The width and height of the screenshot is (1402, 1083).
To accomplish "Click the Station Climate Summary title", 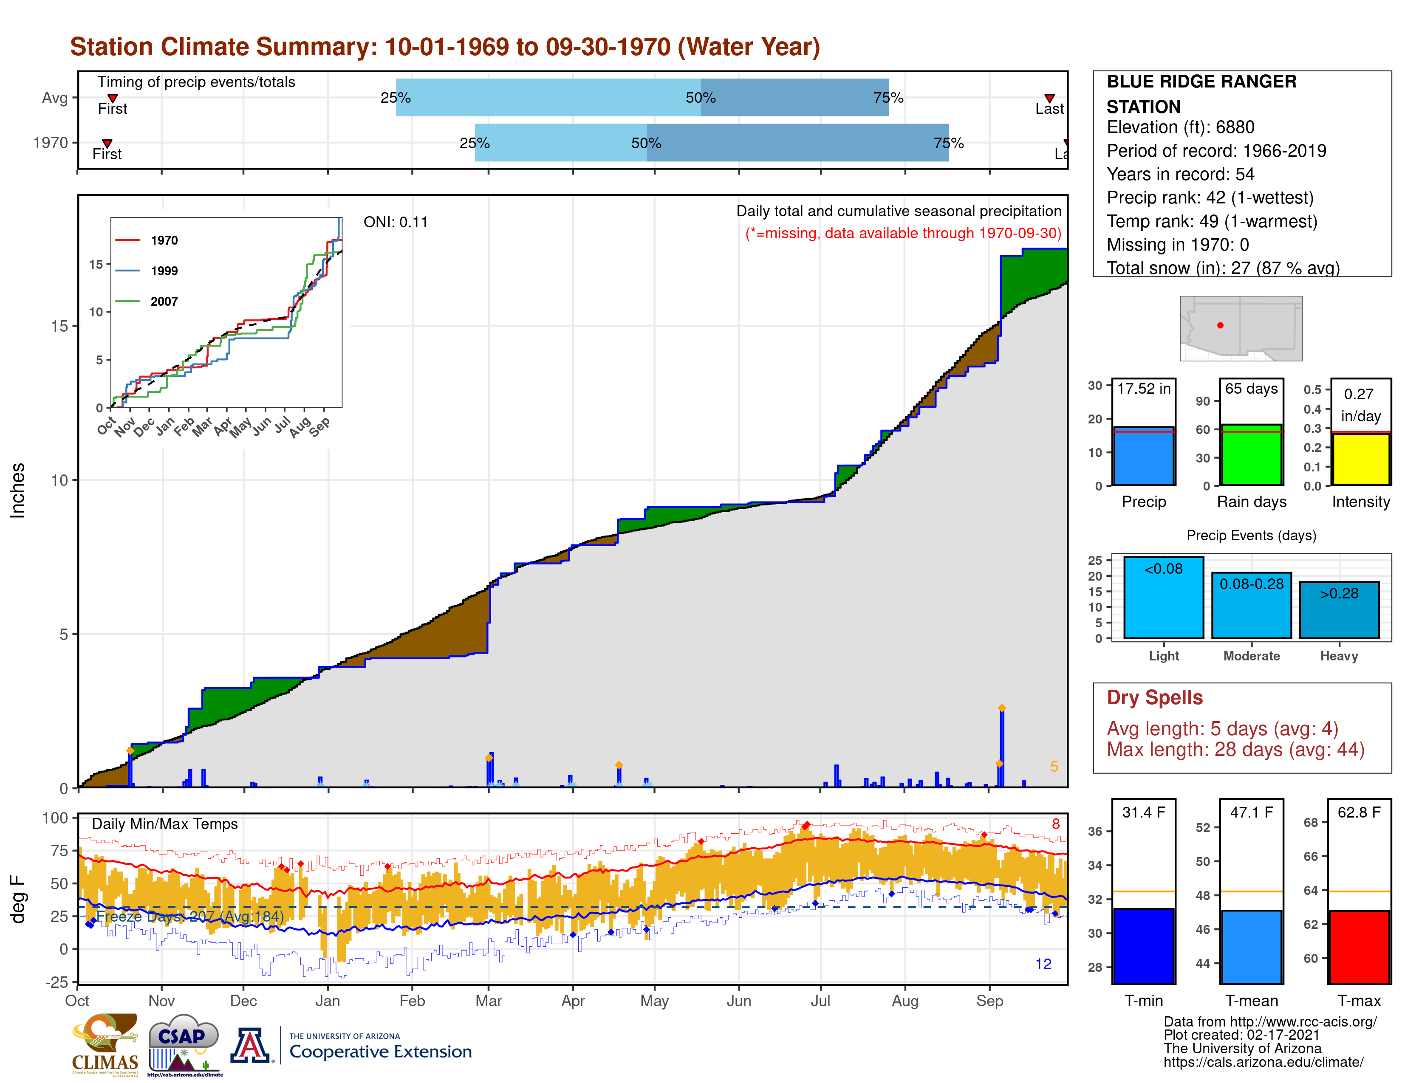I will [x=445, y=47].
